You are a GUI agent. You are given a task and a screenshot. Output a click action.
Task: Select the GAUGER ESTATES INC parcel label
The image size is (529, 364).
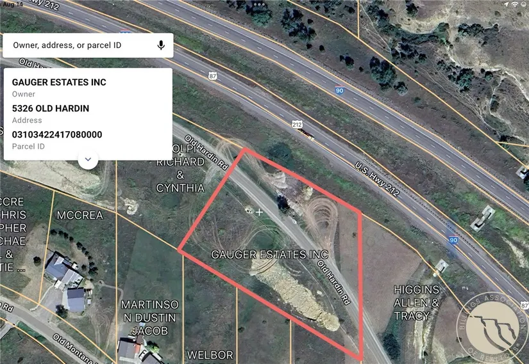[269, 254]
